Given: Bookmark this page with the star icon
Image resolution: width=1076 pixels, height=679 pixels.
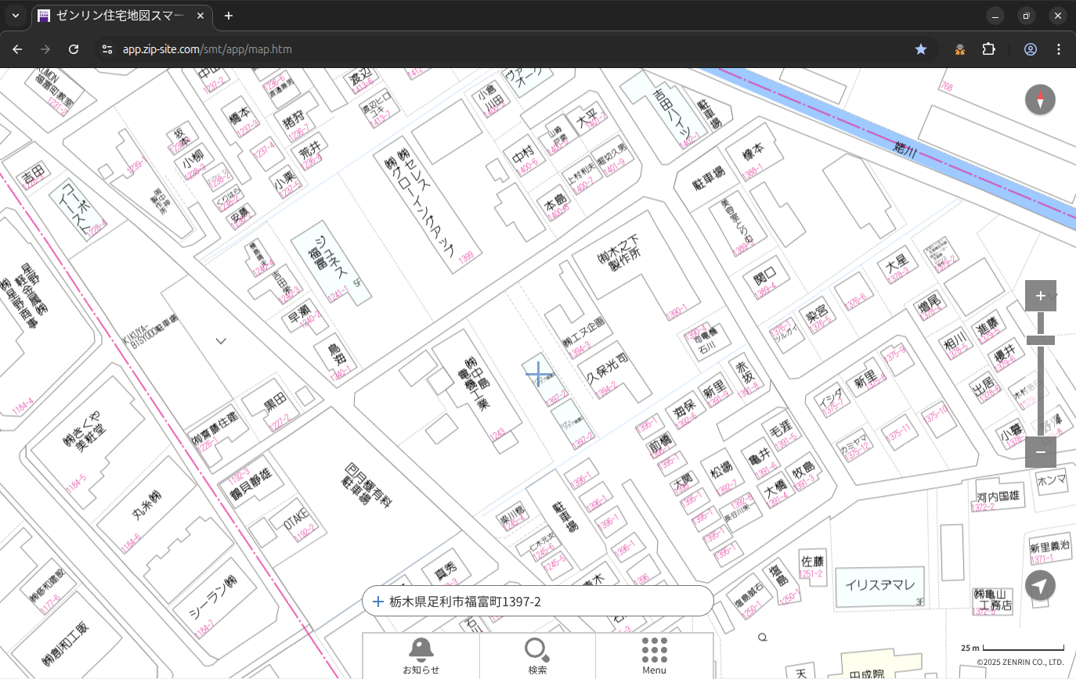Looking at the screenshot, I should click(x=921, y=49).
